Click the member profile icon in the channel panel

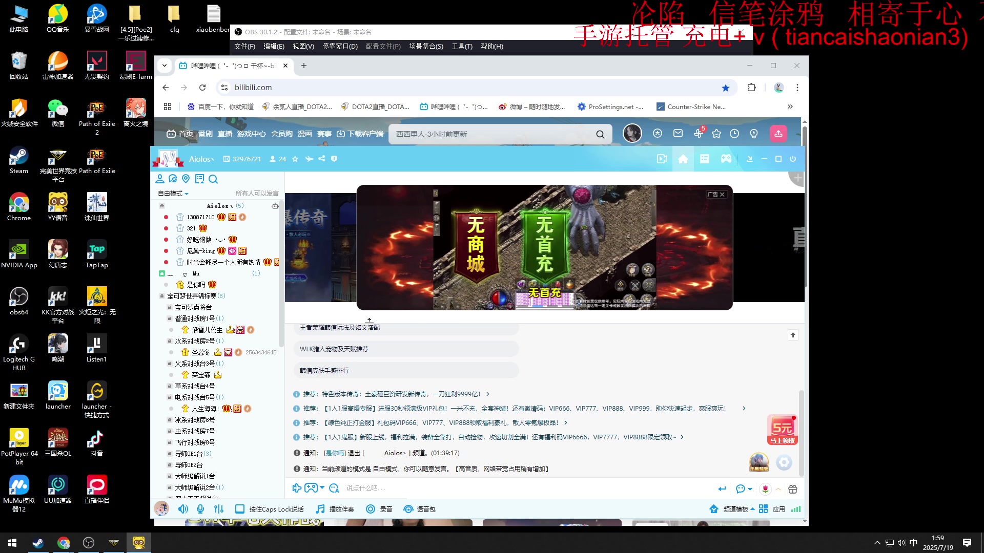[x=159, y=179]
